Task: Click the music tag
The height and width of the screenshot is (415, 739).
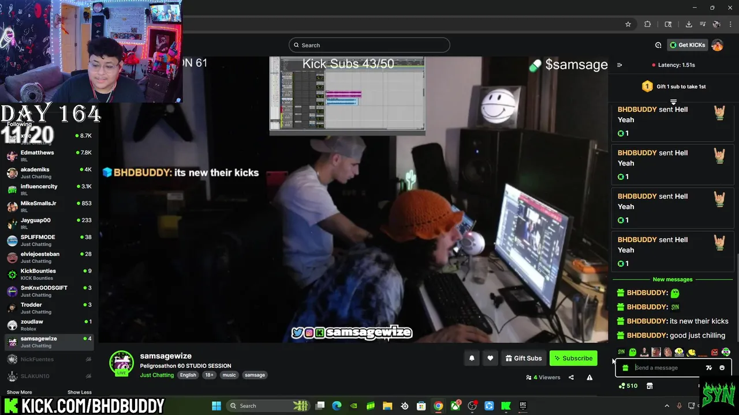Action: click(x=229, y=375)
